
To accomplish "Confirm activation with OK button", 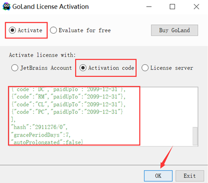I will pyautogui.click(x=158, y=176).
